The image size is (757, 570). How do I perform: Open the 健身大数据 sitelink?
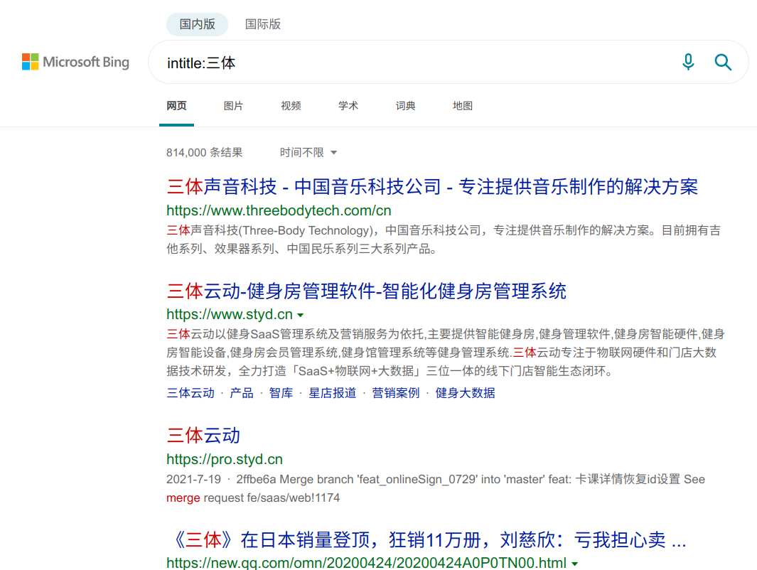(x=466, y=393)
